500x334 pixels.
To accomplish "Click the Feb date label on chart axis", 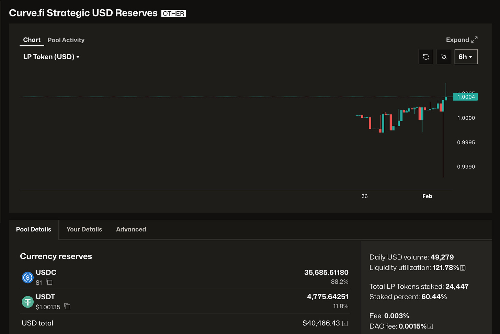I will tap(427, 196).
